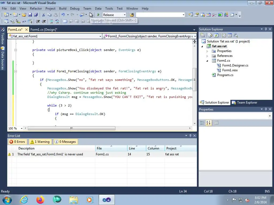Screen dimensions: 274x205
Task: Open the Properties panel object dropdown
Action: click(270, 116)
